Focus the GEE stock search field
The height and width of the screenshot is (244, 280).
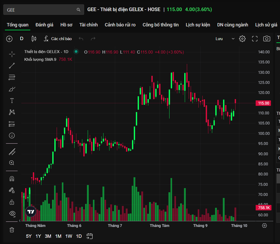[x=43, y=10]
